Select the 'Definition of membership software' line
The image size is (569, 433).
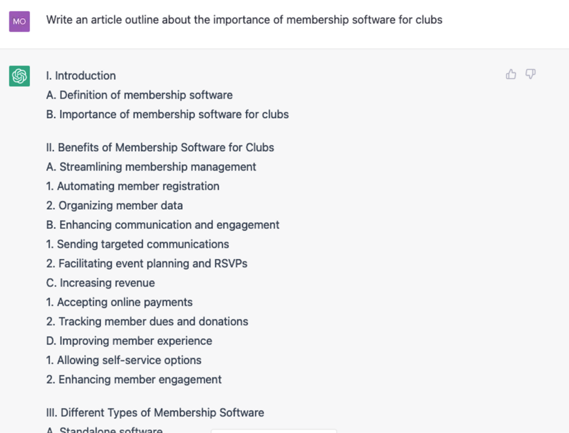(x=139, y=95)
